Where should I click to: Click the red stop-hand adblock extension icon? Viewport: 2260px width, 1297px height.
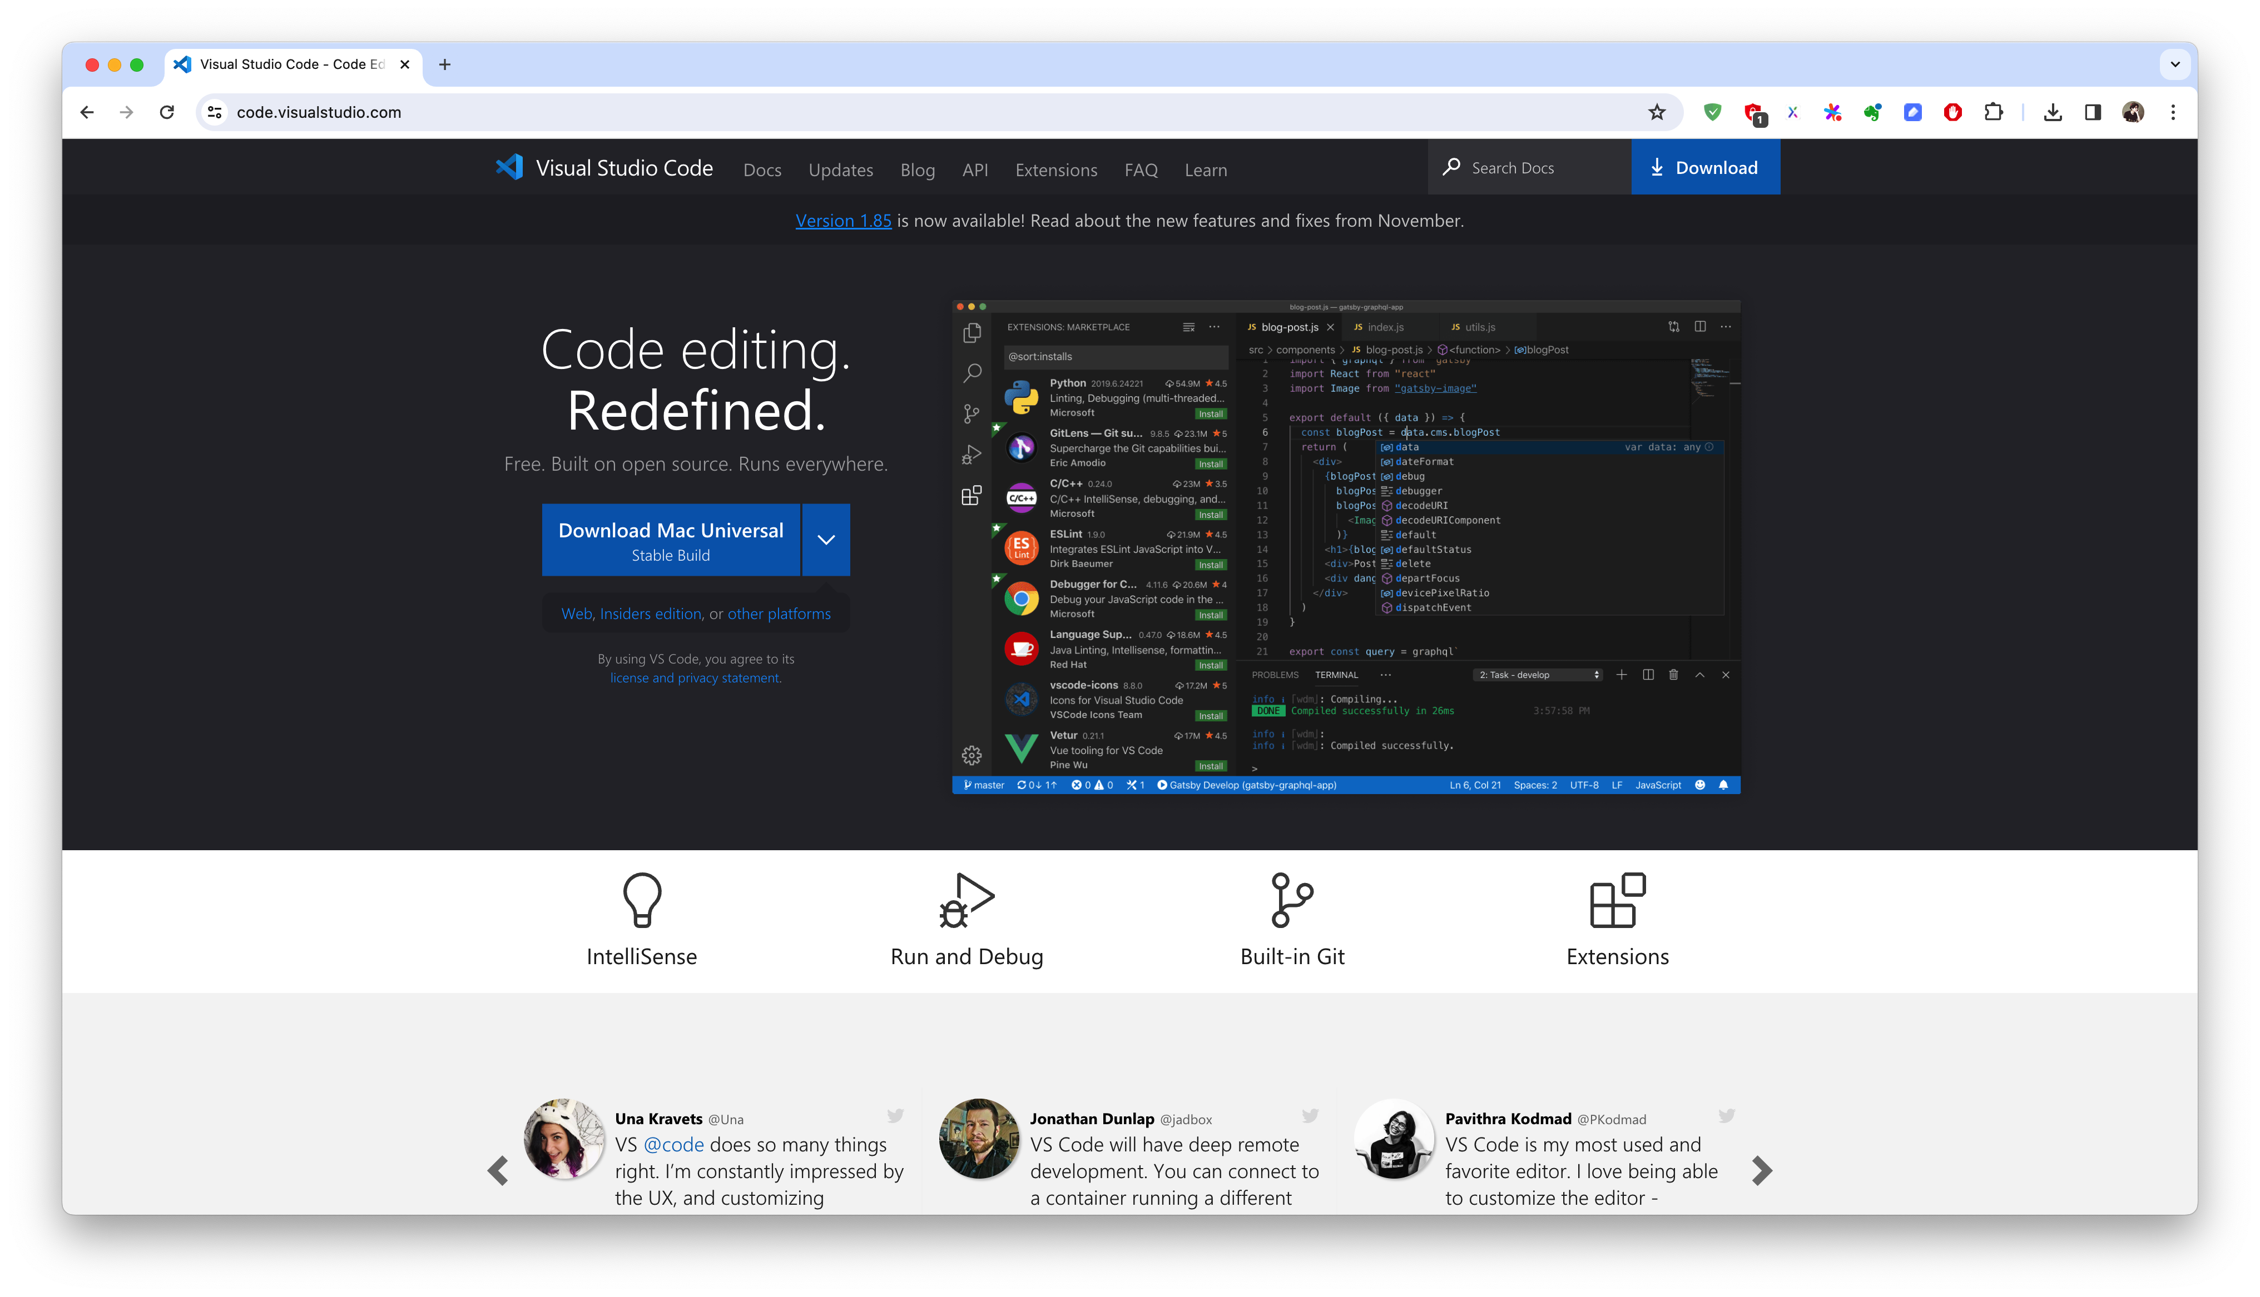[x=1952, y=112]
